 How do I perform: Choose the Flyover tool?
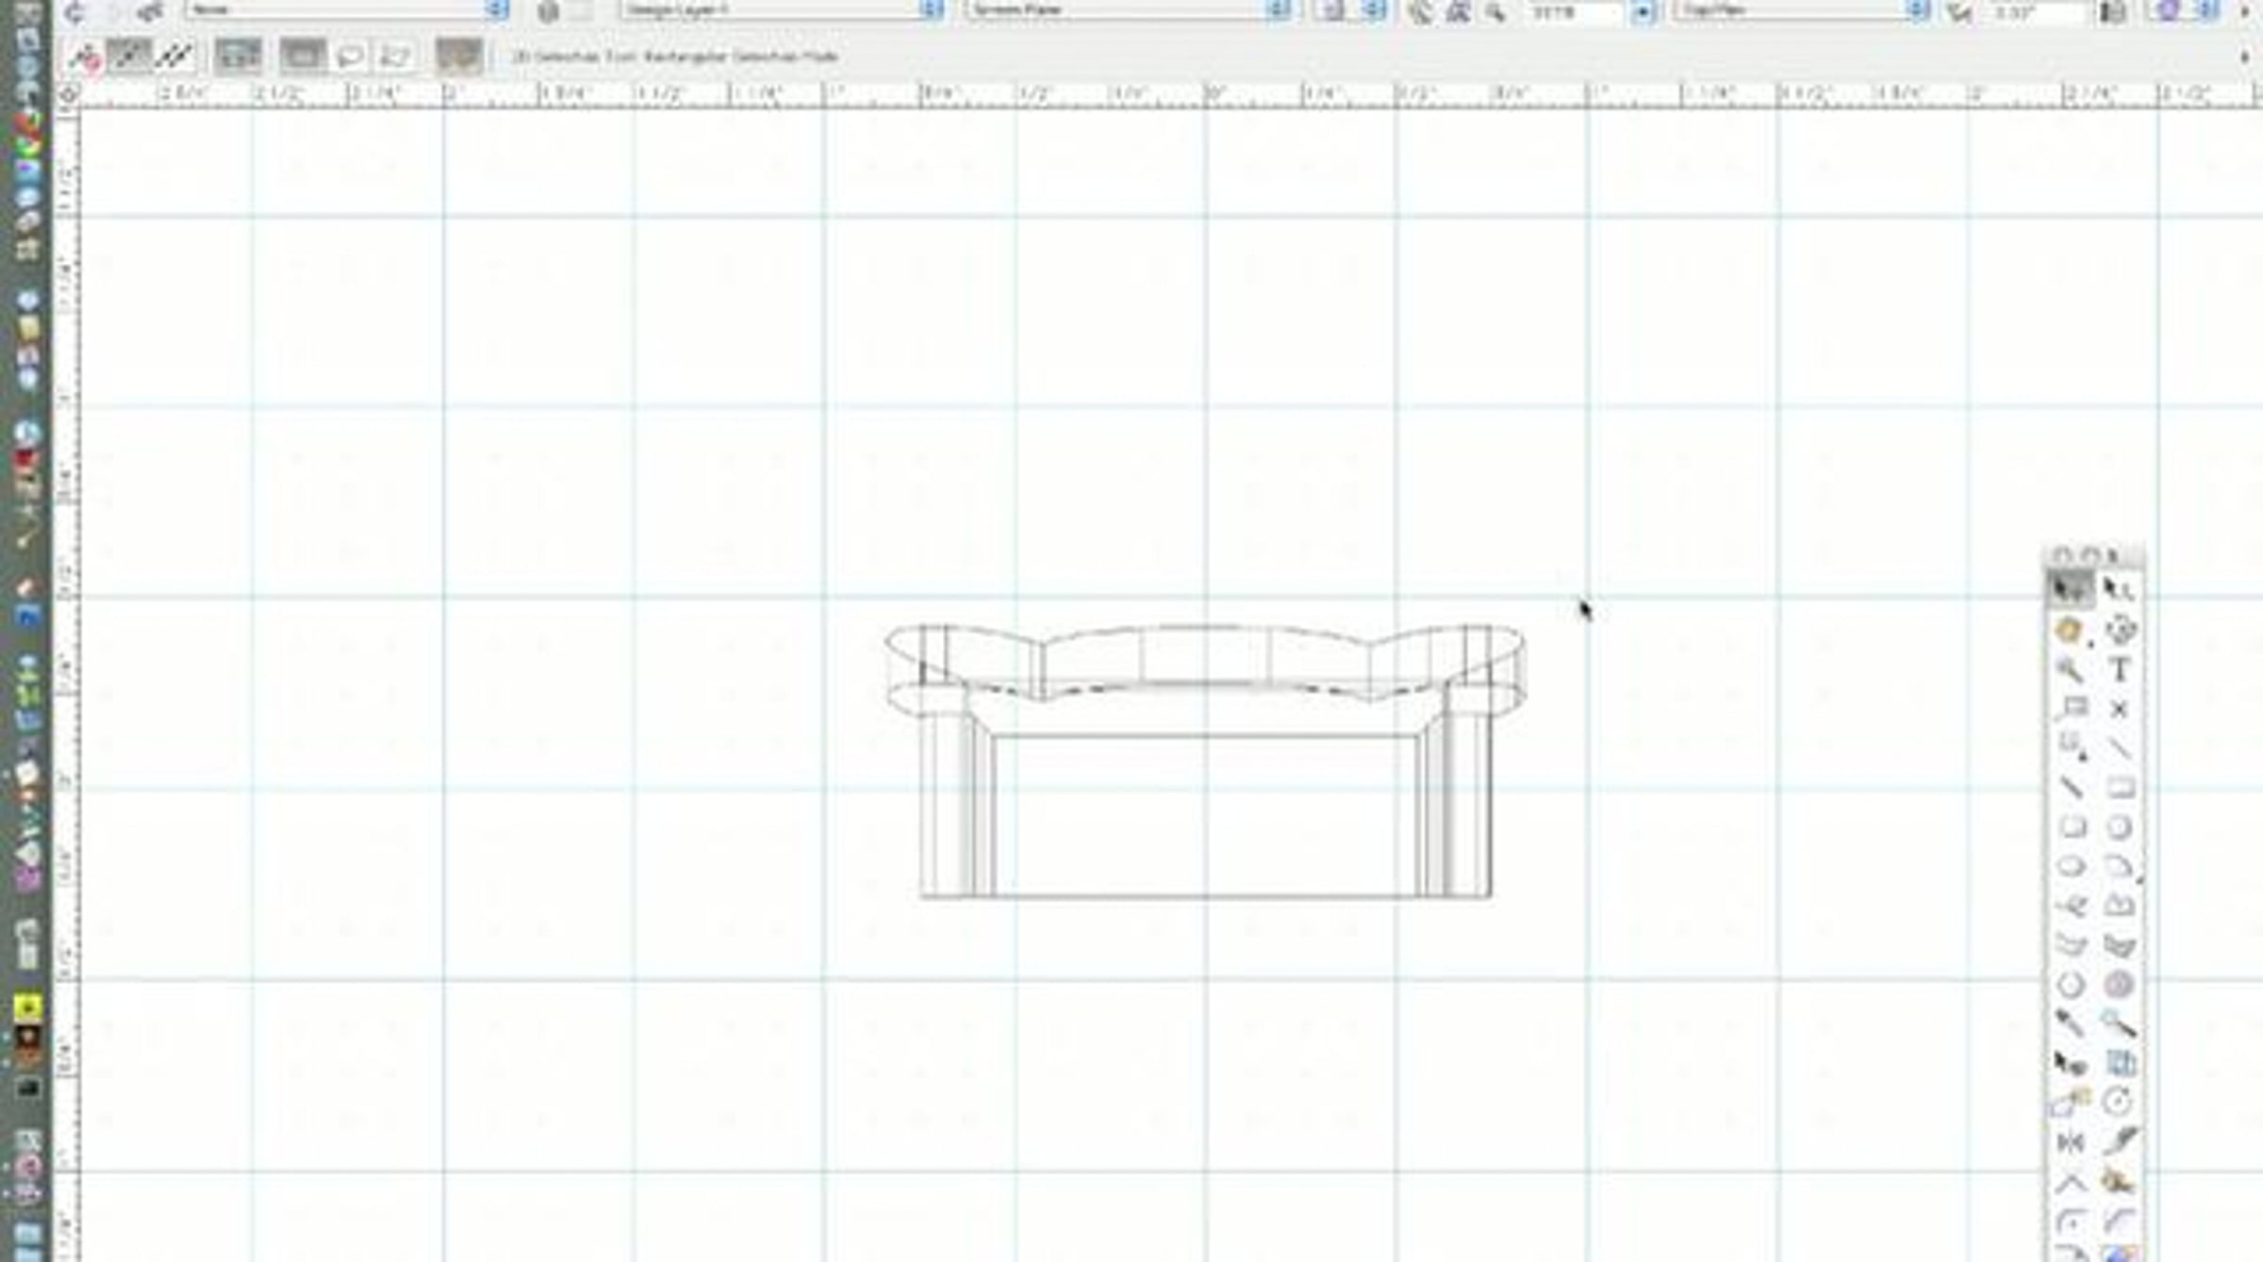[2120, 630]
